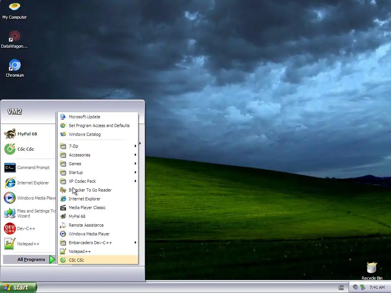Expand the Accessories submenu

(98, 155)
